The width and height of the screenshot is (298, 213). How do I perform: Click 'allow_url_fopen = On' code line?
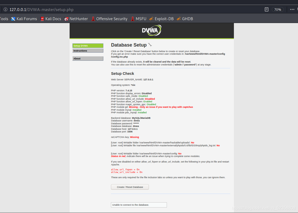125,170
